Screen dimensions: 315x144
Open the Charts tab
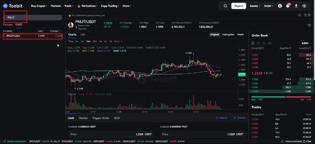(x=72, y=34)
